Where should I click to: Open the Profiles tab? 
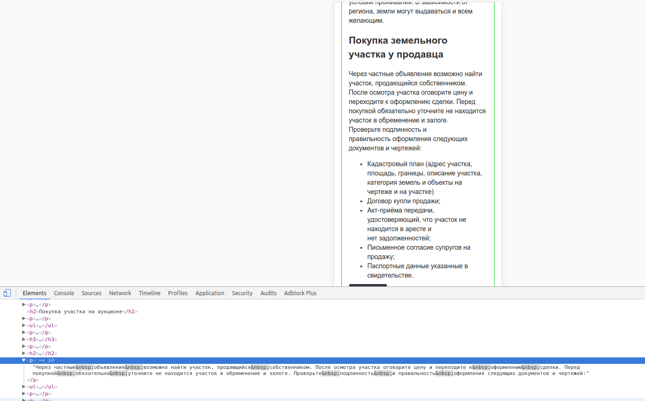(x=178, y=293)
